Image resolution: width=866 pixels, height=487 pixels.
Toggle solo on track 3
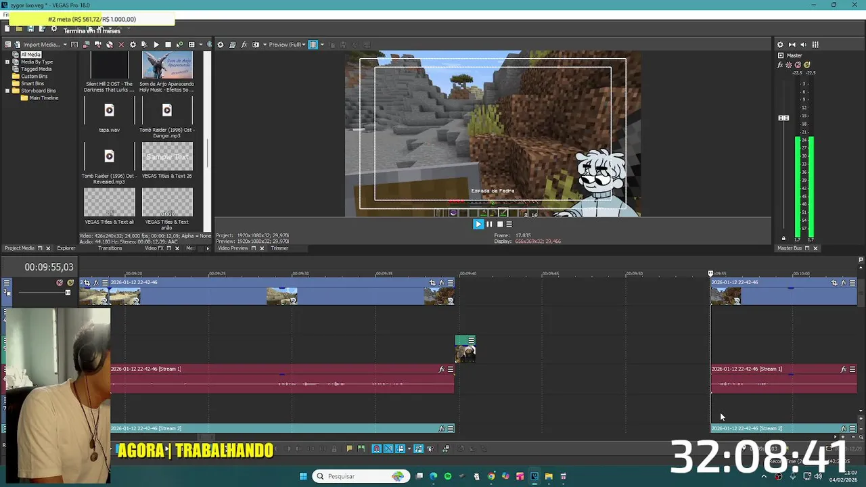tap(70, 283)
